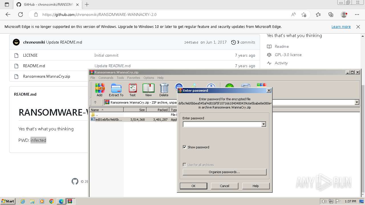Sort by the Packed column header

point(158,110)
